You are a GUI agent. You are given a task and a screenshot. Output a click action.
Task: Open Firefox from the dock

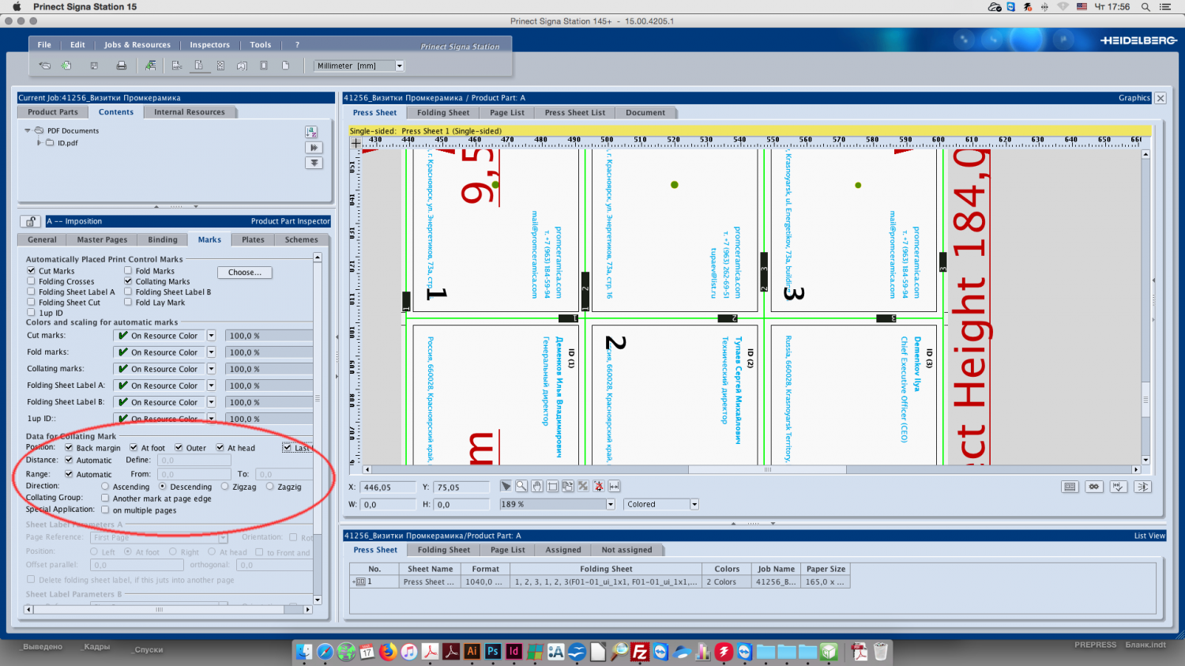[x=388, y=651]
